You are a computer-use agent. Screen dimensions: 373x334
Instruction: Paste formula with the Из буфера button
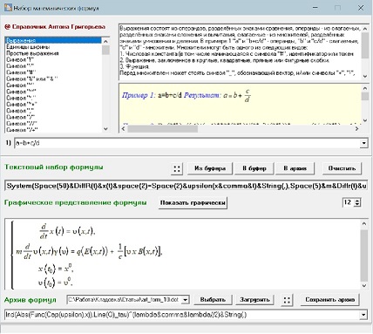pos(210,168)
